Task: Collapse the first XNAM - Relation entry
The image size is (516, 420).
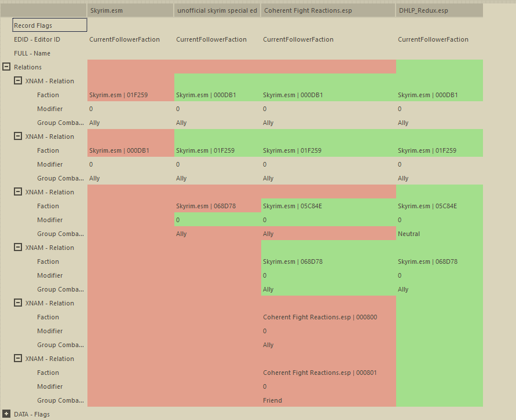Action: [18, 81]
